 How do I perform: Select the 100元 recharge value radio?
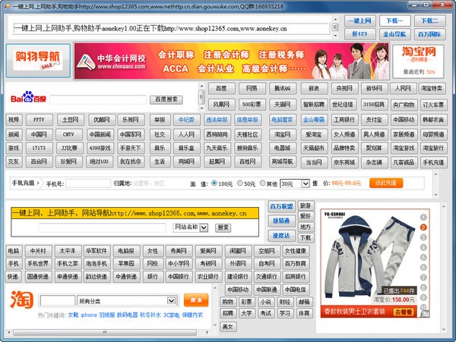214,183
